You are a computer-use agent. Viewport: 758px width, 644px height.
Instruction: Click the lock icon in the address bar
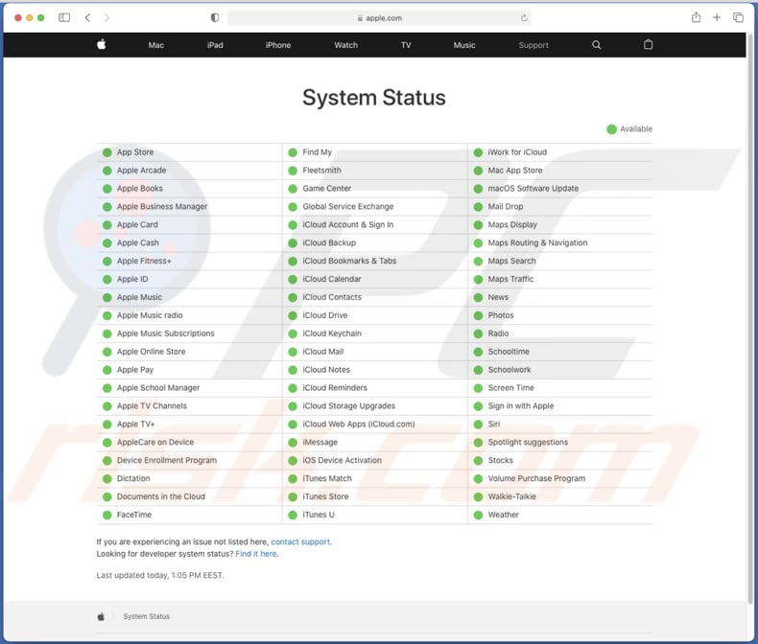pyautogui.click(x=360, y=18)
